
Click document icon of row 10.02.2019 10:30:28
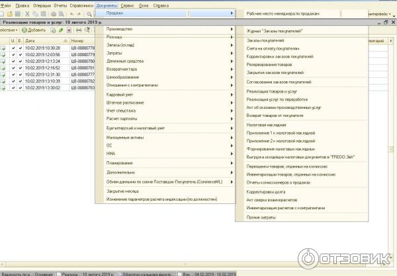pos(3,48)
